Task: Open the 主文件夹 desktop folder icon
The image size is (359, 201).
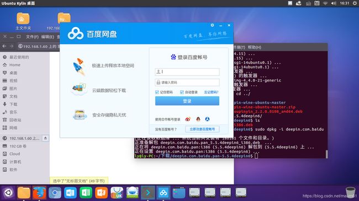Action: pos(23,21)
